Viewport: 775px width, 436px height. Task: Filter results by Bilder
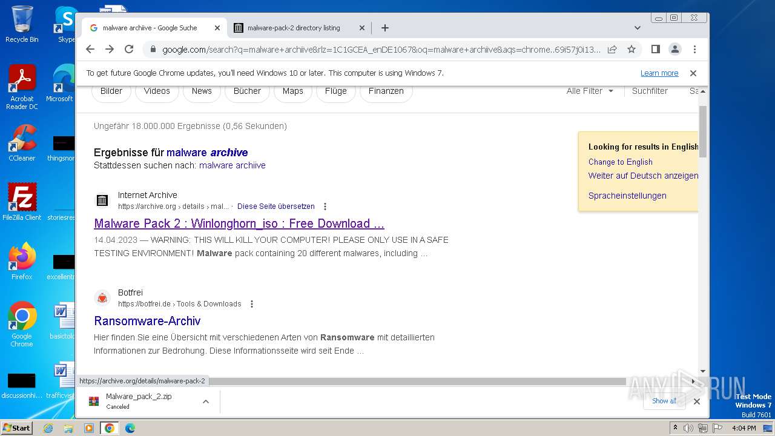click(111, 91)
